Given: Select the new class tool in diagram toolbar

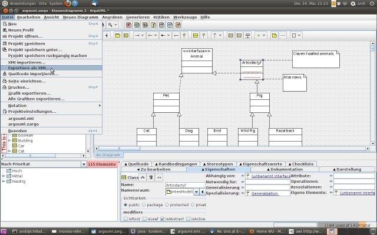Looking at the screenshot, I should (x=127, y=35).
